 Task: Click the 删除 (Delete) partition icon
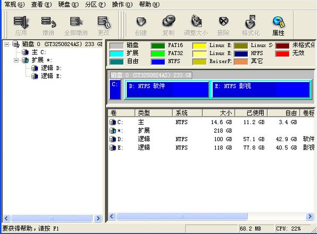click(x=223, y=26)
